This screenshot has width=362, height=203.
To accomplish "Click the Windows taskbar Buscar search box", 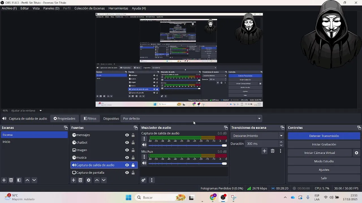I will (x=161, y=197).
